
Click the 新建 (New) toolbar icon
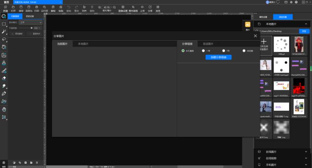[x=5, y=8]
